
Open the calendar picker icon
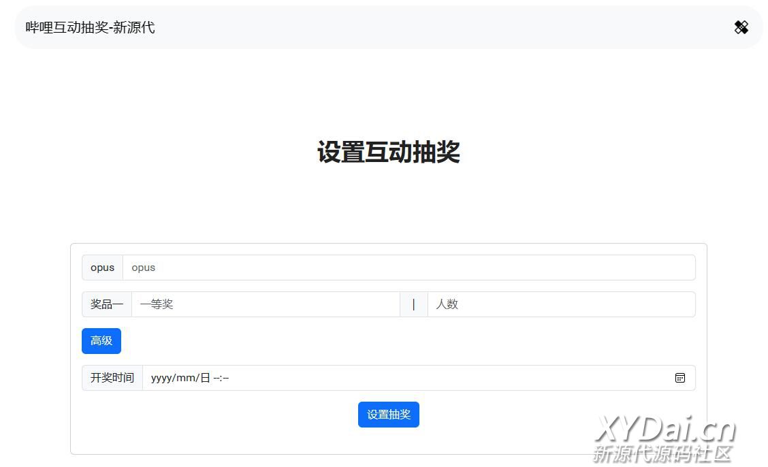click(x=679, y=378)
